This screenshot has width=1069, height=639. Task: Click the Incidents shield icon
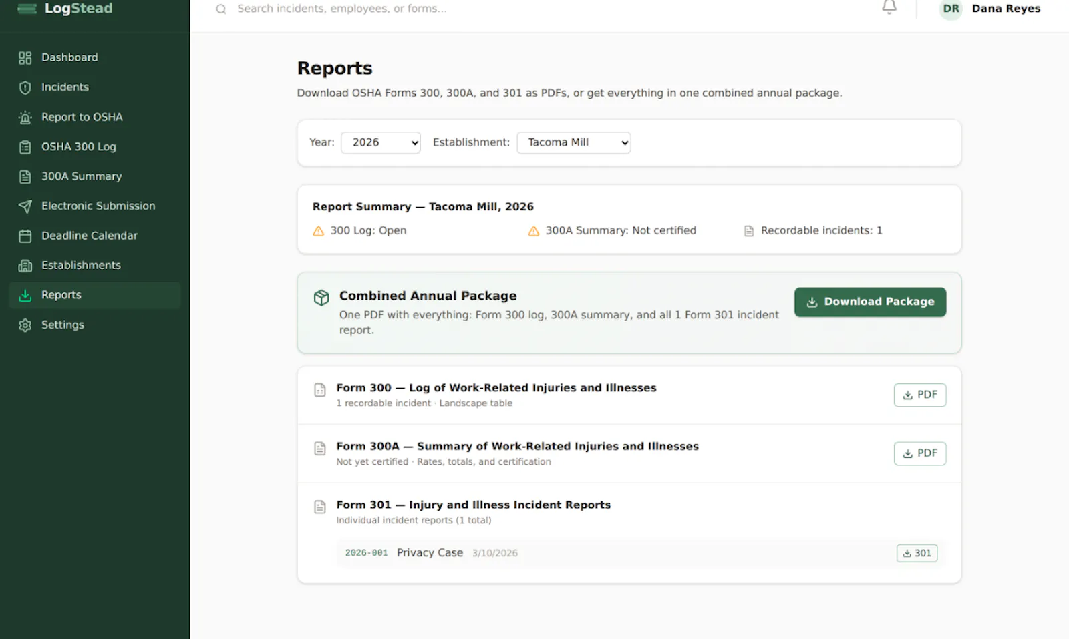25,87
